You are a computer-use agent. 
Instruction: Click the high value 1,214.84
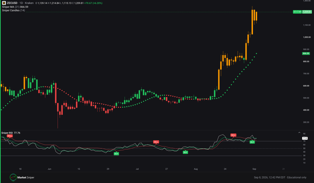pyautogui.click(x=55, y=3)
